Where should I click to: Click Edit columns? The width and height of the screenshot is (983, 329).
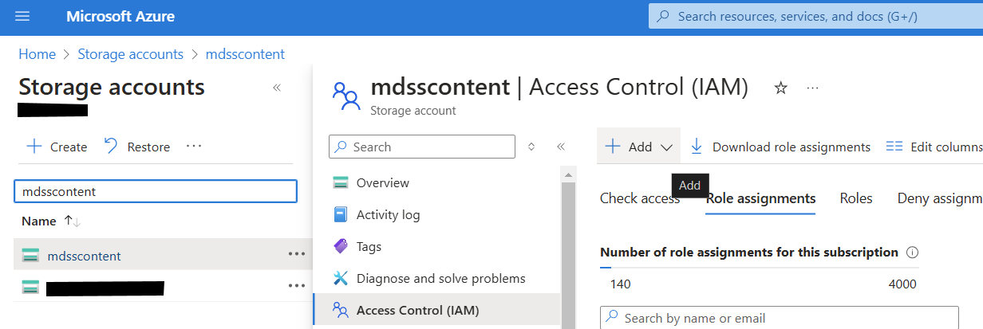coord(934,147)
